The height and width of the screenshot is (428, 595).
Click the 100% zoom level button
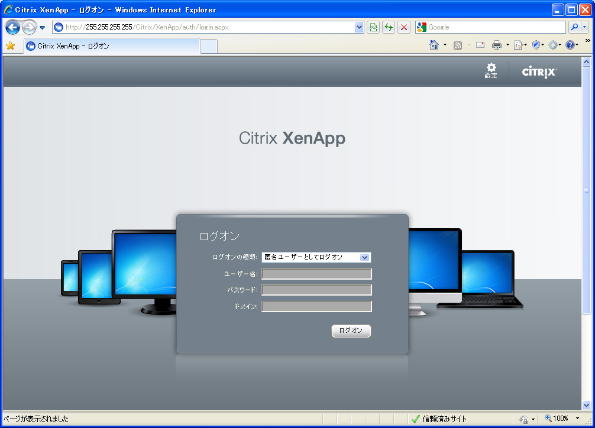pyautogui.click(x=557, y=419)
